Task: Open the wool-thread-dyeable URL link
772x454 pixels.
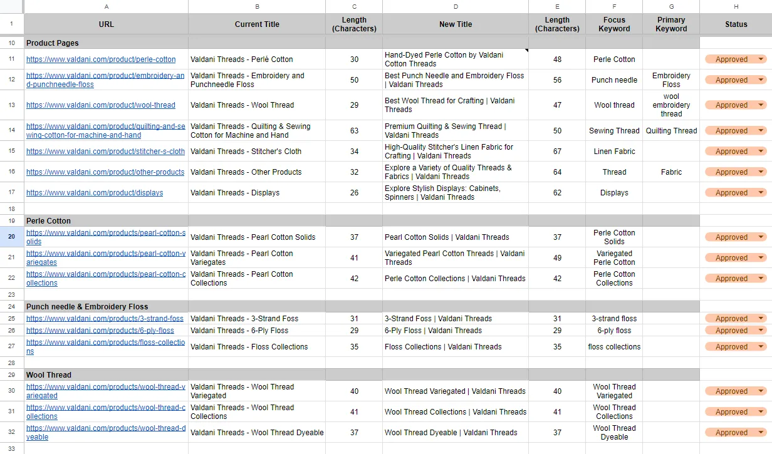Action: [x=106, y=433]
